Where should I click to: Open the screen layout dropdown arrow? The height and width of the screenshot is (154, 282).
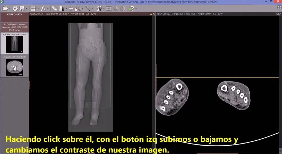click(38, 8)
